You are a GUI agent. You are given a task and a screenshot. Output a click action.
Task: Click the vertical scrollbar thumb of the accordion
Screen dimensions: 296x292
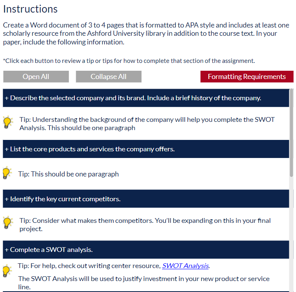tap(291, 133)
